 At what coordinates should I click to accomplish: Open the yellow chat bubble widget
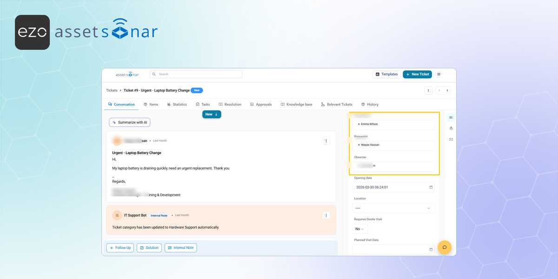(445, 247)
